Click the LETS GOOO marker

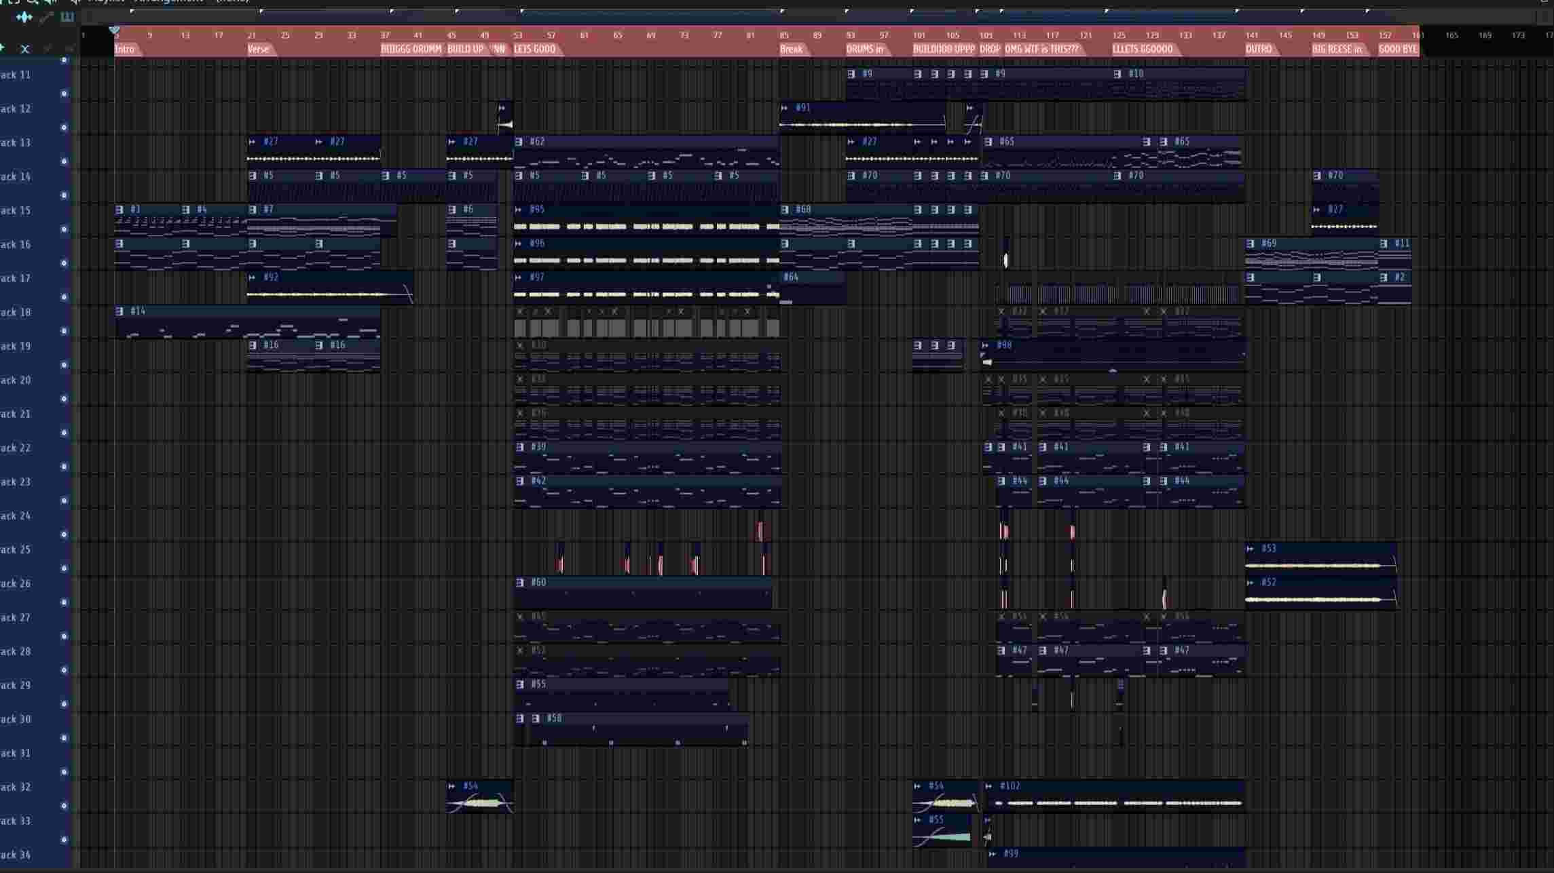pyautogui.click(x=535, y=49)
